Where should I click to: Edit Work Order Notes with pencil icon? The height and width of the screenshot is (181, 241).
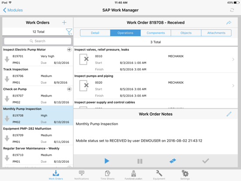click(x=229, y=114)
